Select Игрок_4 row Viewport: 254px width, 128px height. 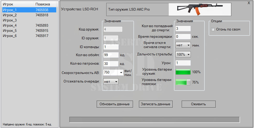[29, 25]
